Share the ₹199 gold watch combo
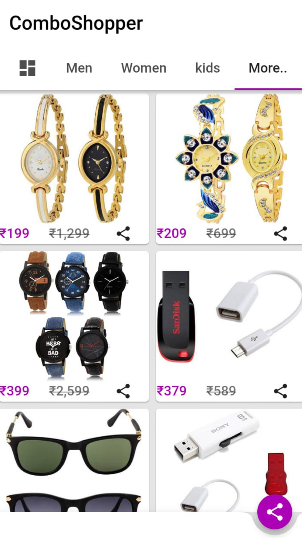Viewport: 302px width, 538px height. point(123,233)
